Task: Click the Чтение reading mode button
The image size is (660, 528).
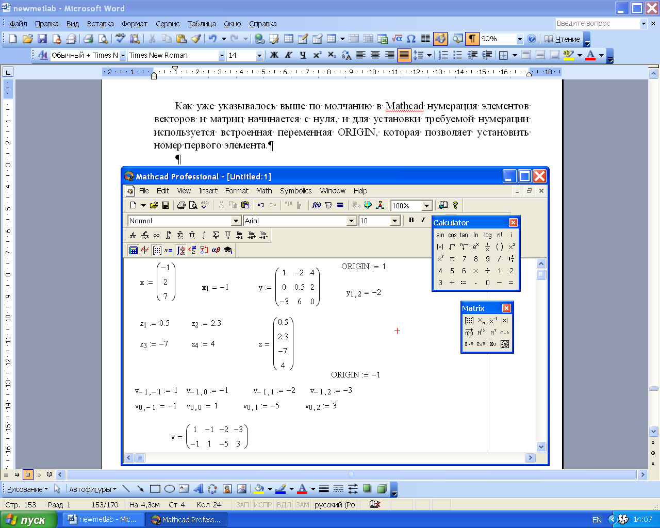Action: tap(563, 39)
